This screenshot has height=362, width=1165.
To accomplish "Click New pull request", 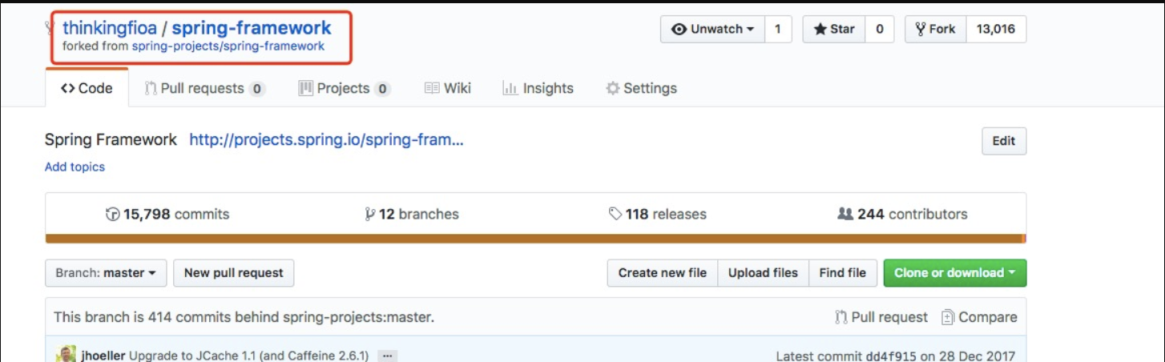I will point(234,273).
